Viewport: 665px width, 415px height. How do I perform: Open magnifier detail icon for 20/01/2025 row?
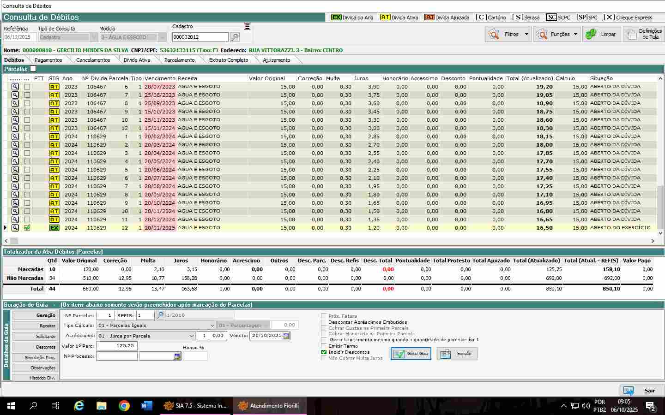point(15,228)
